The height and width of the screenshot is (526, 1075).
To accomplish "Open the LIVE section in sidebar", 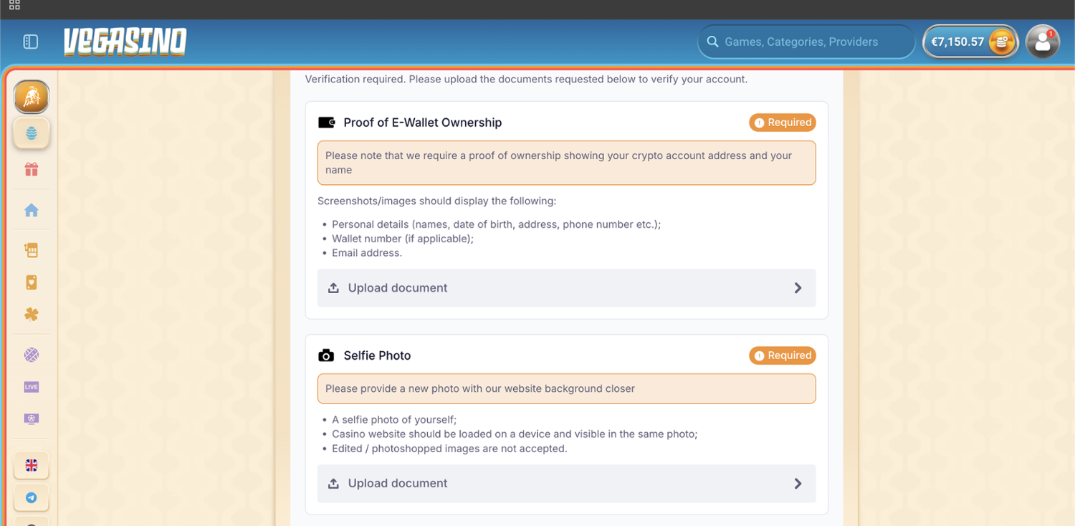I will [x=32, y=387].
